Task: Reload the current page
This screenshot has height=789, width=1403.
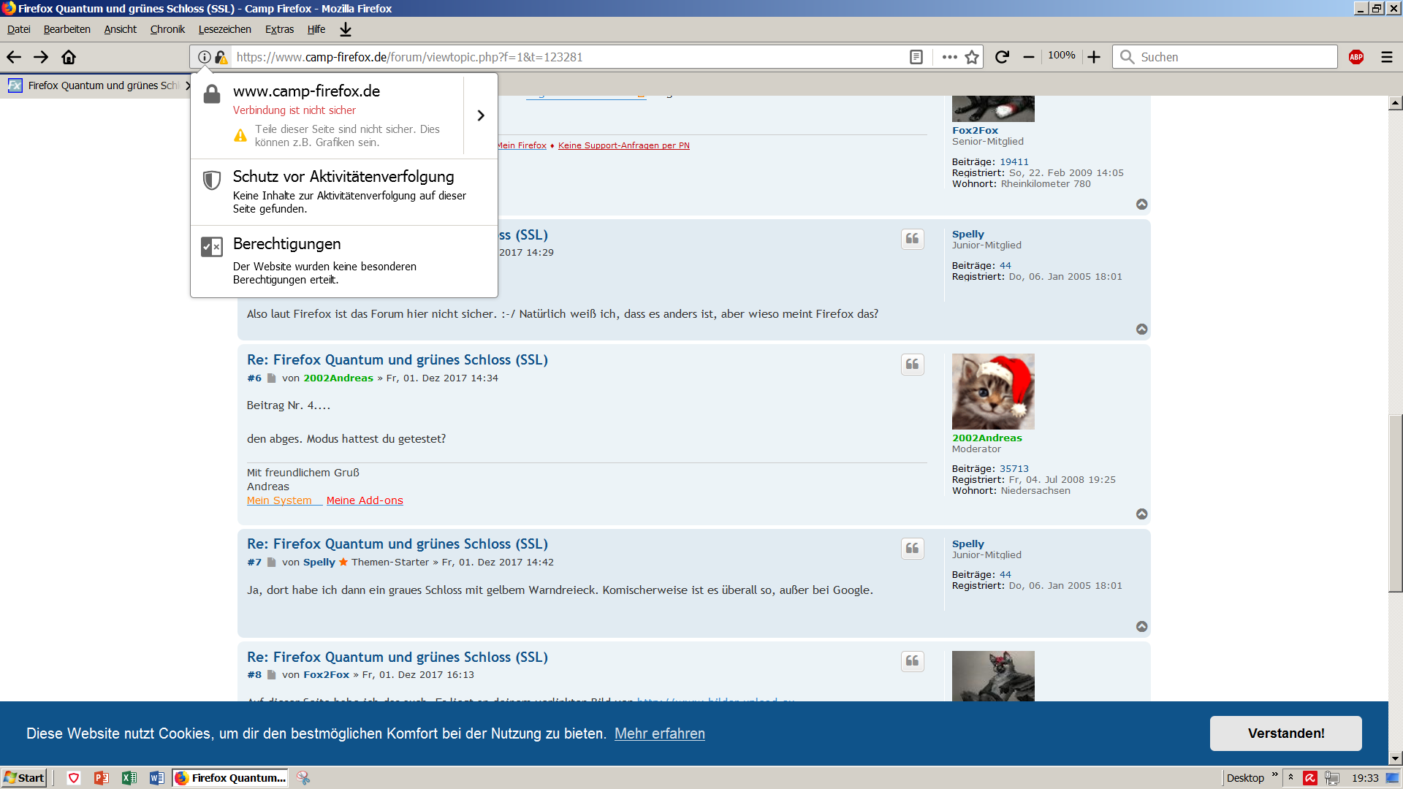Action: pyautogui.click(x=1002, y=57)
